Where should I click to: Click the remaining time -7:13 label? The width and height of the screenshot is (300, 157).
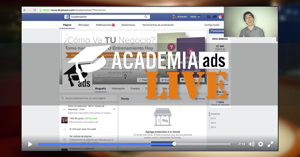click(x=241, y=144)
